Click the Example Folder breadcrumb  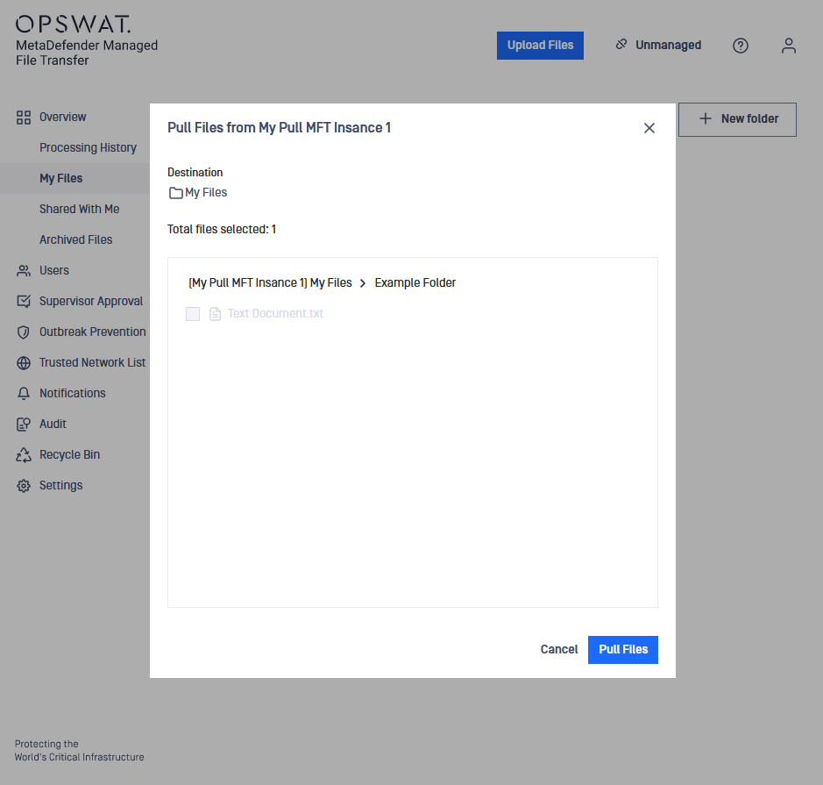pos(415,283)
